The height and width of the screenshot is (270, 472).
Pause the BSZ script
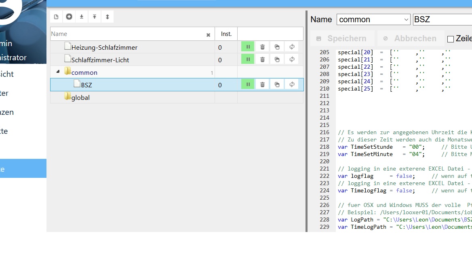[x=248, y=84]
